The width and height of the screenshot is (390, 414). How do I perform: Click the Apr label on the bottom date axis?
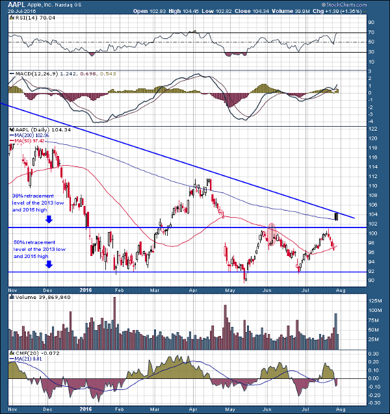coord(193,409)
